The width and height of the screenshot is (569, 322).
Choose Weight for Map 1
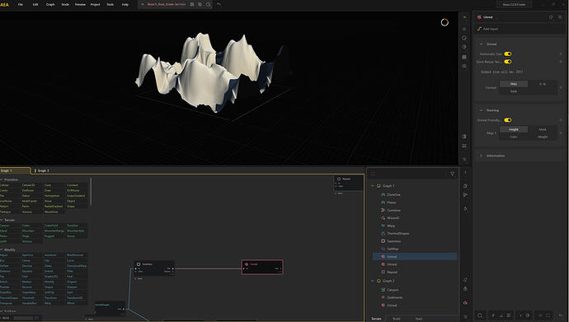coord(542,137)
